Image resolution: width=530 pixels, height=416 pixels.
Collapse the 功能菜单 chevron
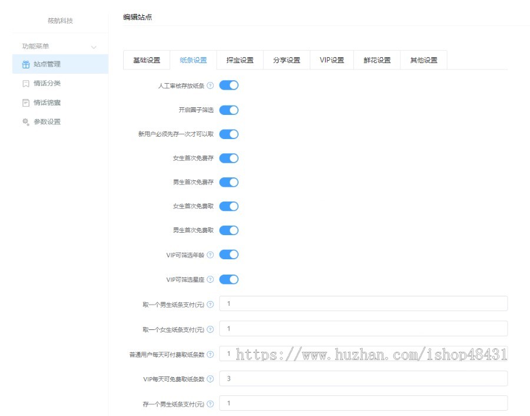coord(94,47)
